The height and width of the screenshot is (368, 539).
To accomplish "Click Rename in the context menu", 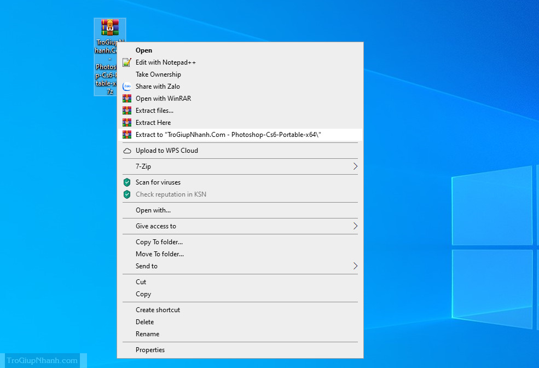I will [147, 334].
